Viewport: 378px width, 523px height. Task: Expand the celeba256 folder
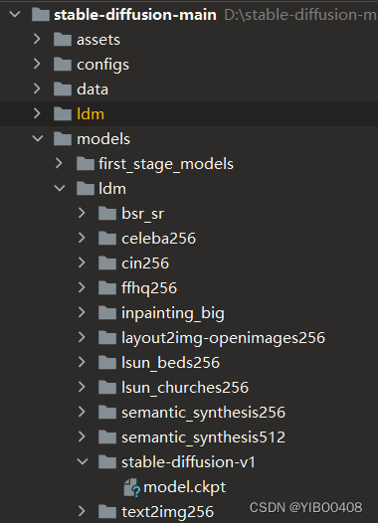(x=82, y=238)
